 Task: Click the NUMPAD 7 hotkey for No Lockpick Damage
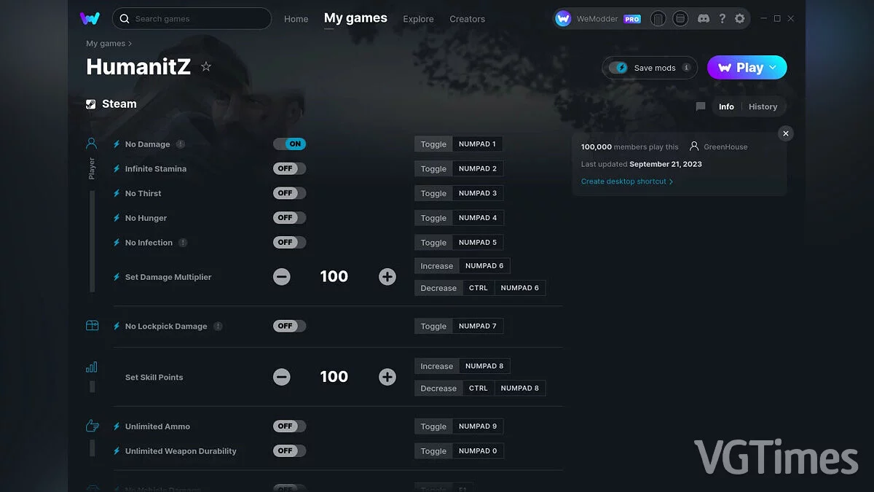[x=477, y=327]
